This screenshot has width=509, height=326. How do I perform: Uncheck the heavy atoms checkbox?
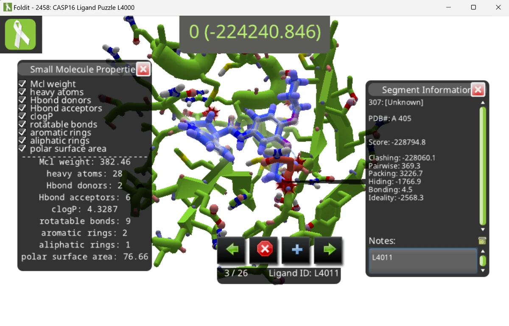pyautogui.click(x=22, y=92)
